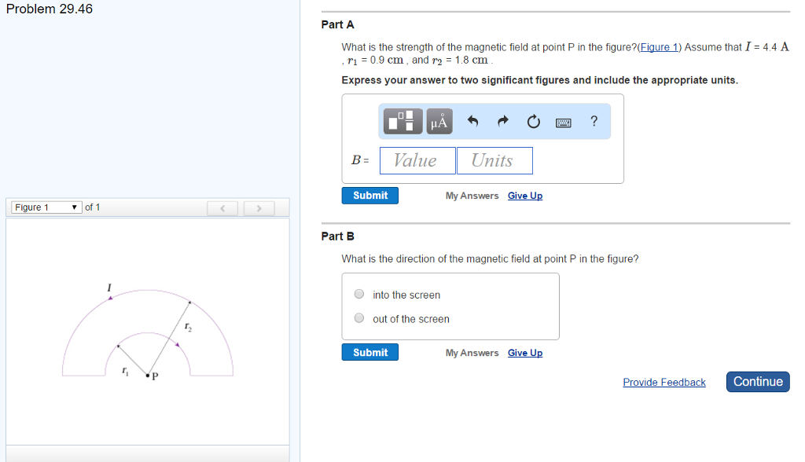Open the templates fraction tool icon
The width and height of the screenshot is (805, 462).
pyautogui.click(x=403, y=121)
